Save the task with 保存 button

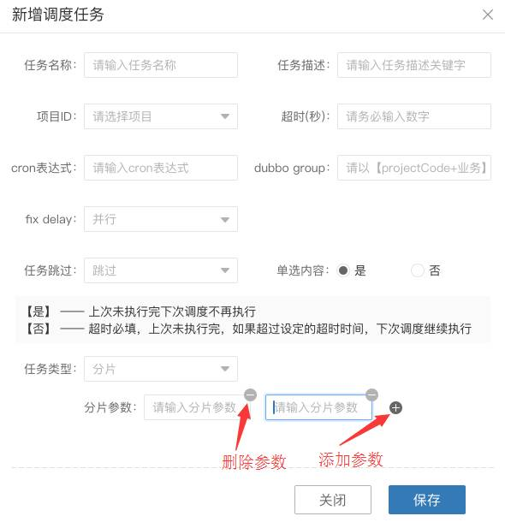pyautogui.click(x=427, y=500)
